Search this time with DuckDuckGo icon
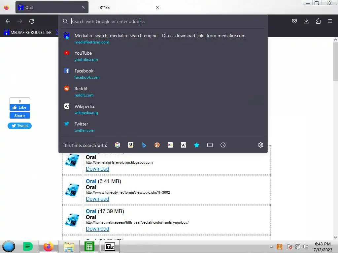Screen dimensions: 338x253 tap(157, 145)
